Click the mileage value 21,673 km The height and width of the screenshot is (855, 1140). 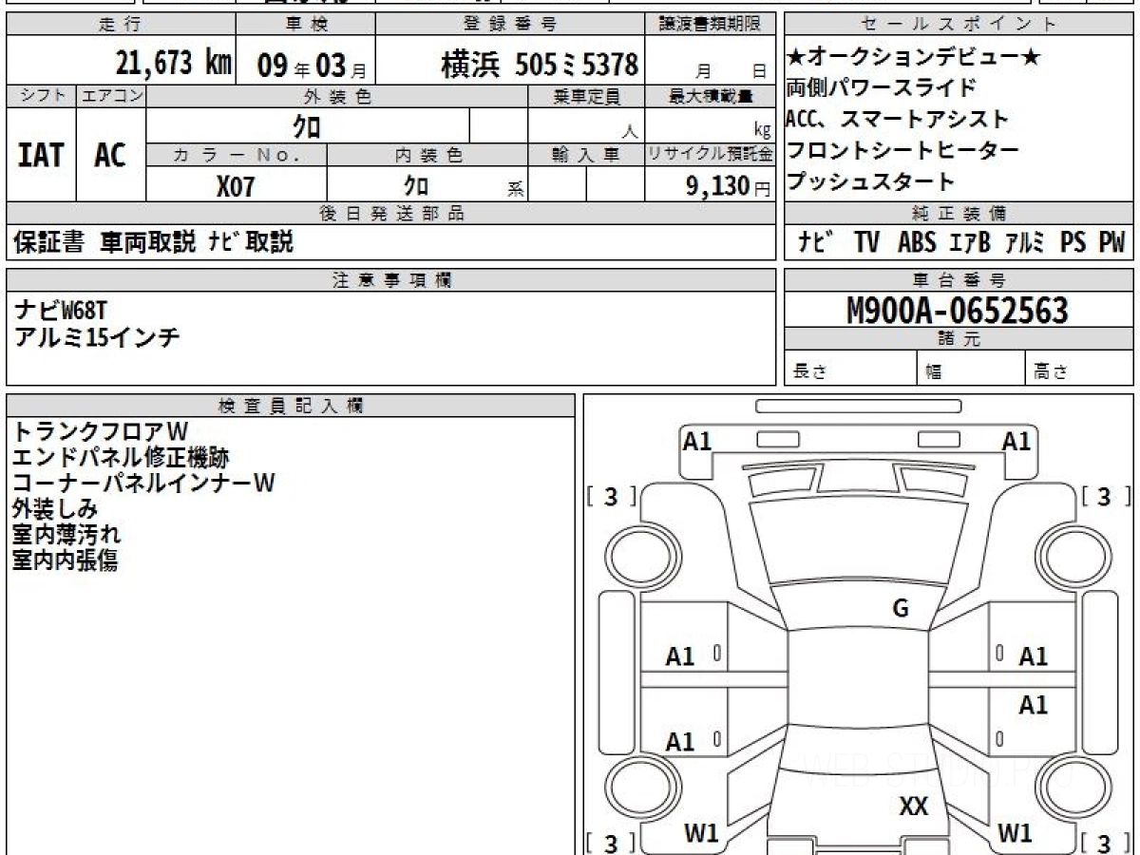[x=173, y=64]
